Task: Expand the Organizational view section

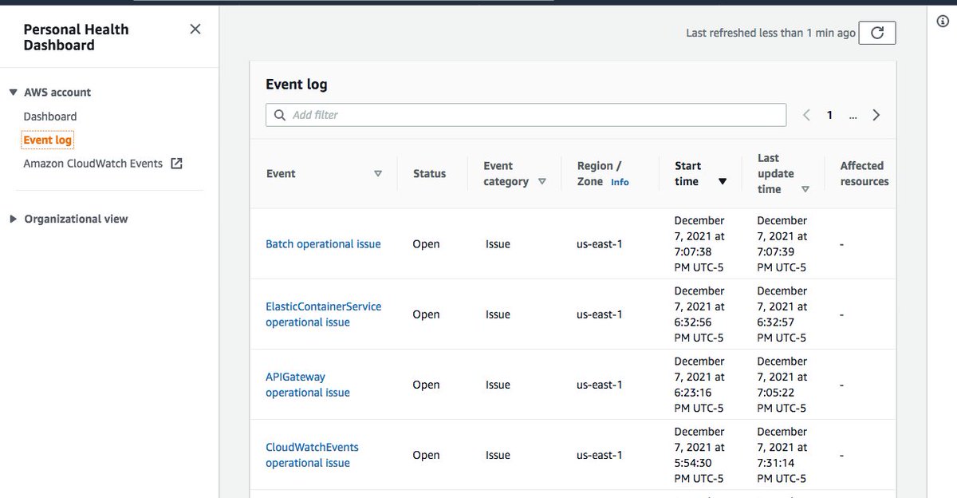Action: (13, 219)
